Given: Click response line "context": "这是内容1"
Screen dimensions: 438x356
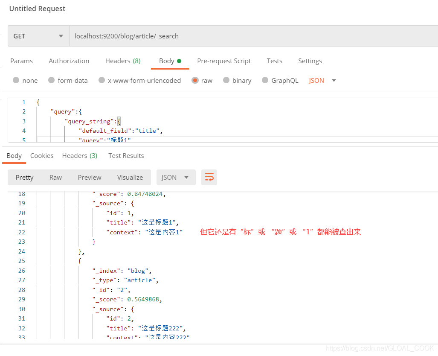Looking at the screenshot, I should click(145, 232).
